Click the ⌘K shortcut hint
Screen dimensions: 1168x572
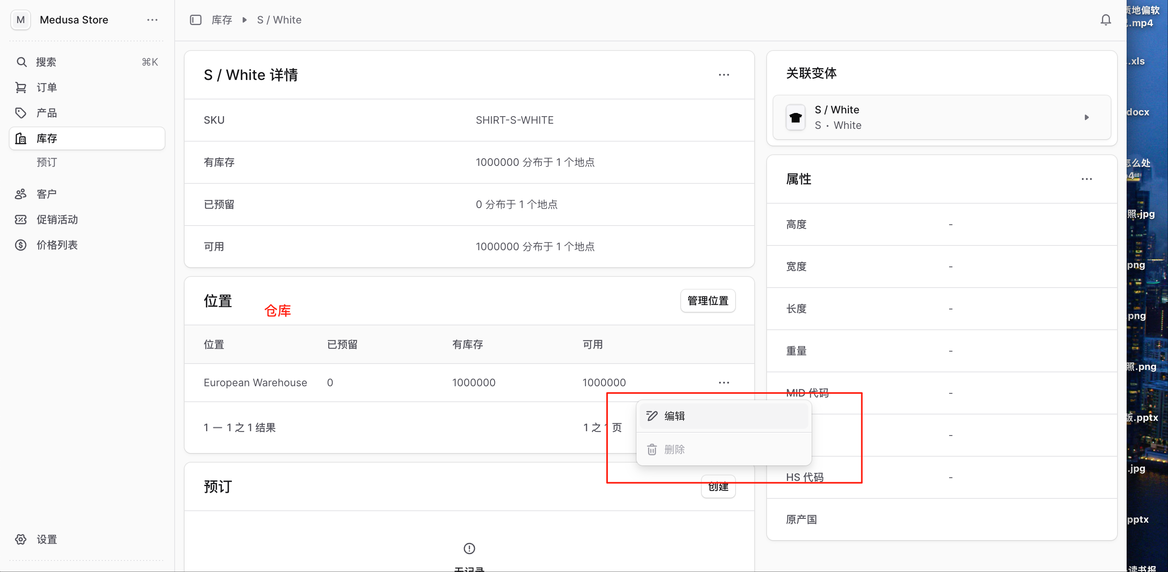tap(150, 62)
